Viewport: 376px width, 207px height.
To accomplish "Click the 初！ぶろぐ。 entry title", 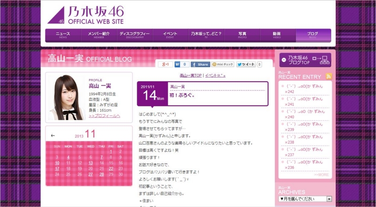I will [182, 95].
